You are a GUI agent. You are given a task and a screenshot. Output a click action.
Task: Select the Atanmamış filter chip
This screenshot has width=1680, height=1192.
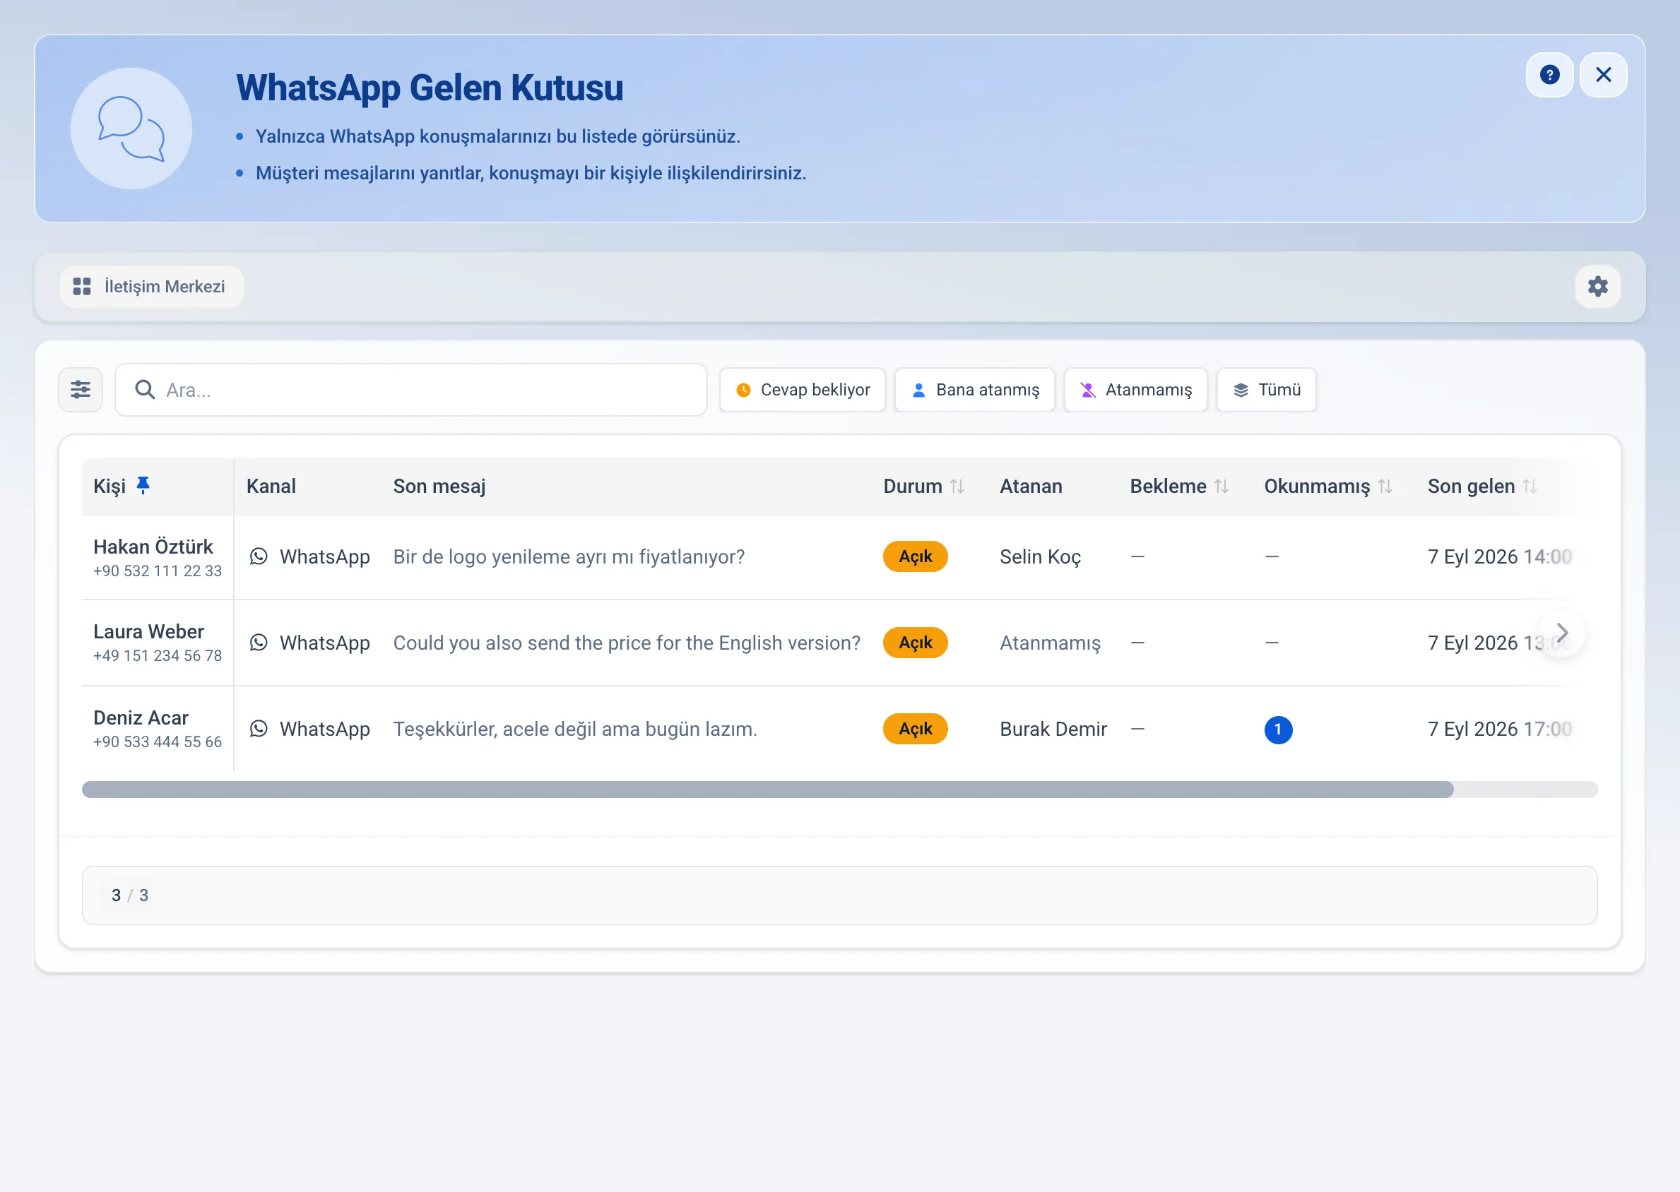click(1136, 390)
